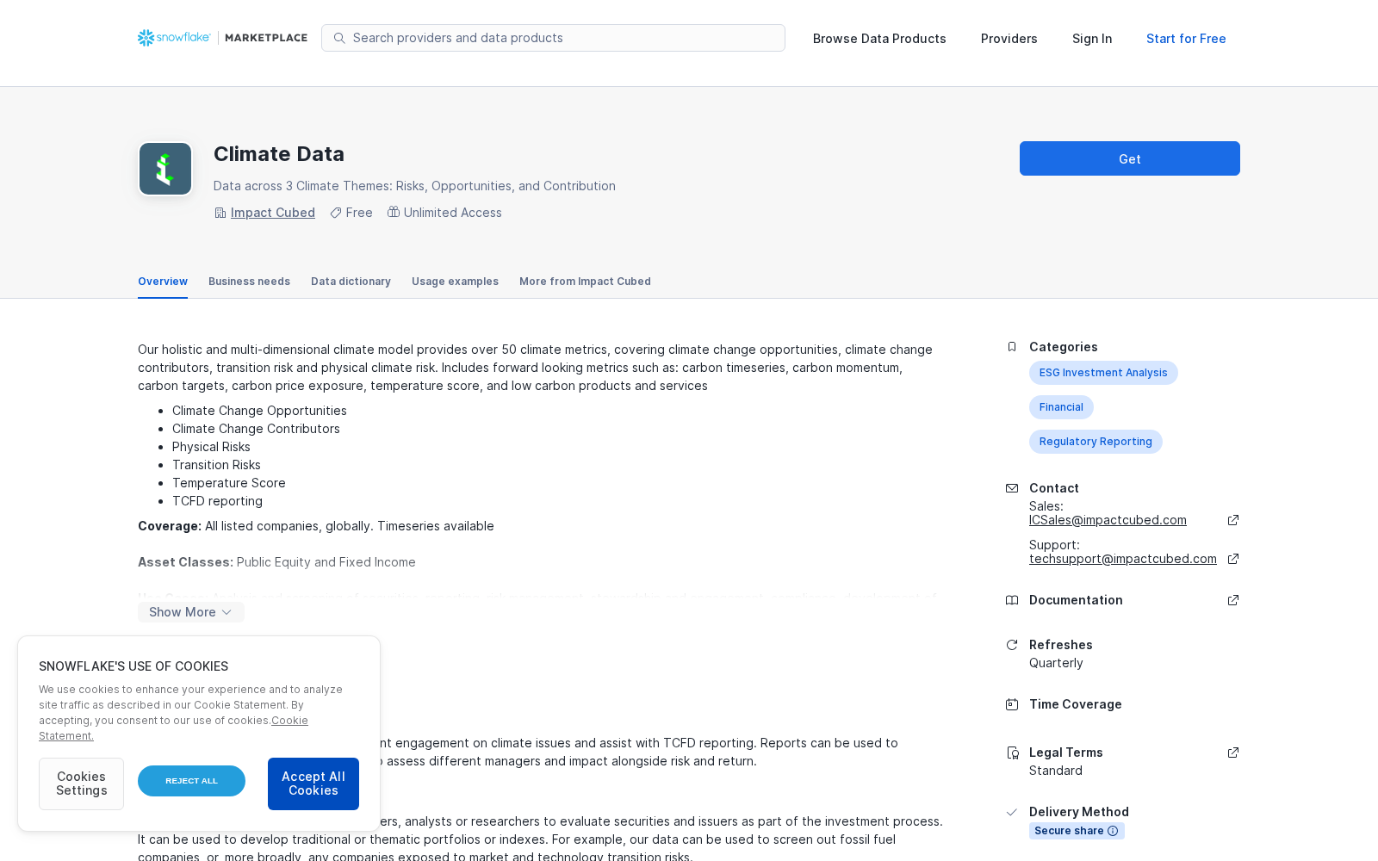Click Accept All Cookies button
The image size is (1378, 861).
(313, 784)
